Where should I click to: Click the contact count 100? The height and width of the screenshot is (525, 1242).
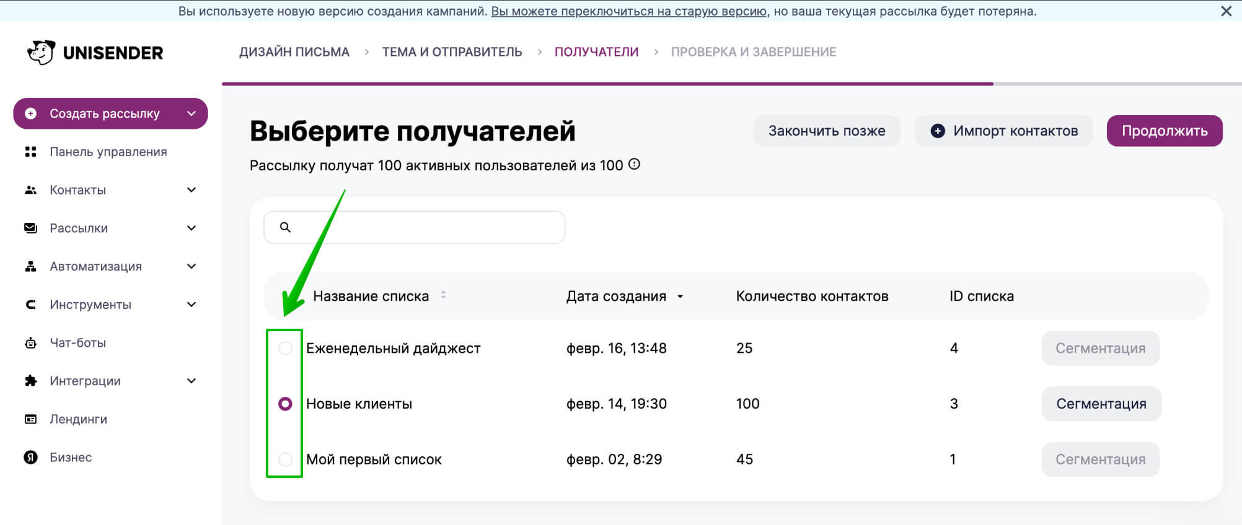747,404
